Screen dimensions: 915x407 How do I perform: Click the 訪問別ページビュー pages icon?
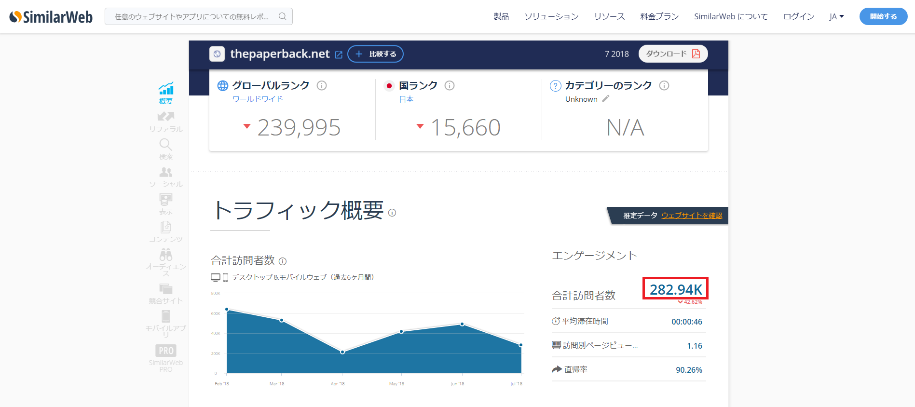[x=556, y=345]
